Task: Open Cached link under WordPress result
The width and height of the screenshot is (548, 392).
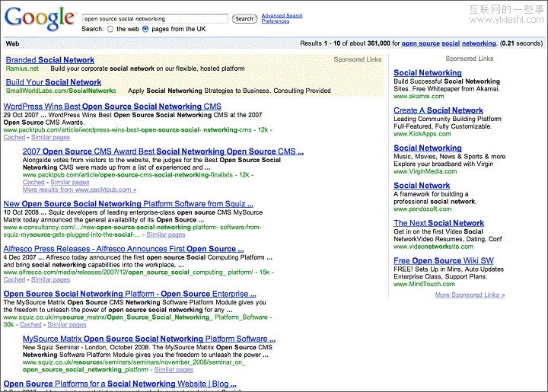Action: pyautogui.click(x=14, y=137)
